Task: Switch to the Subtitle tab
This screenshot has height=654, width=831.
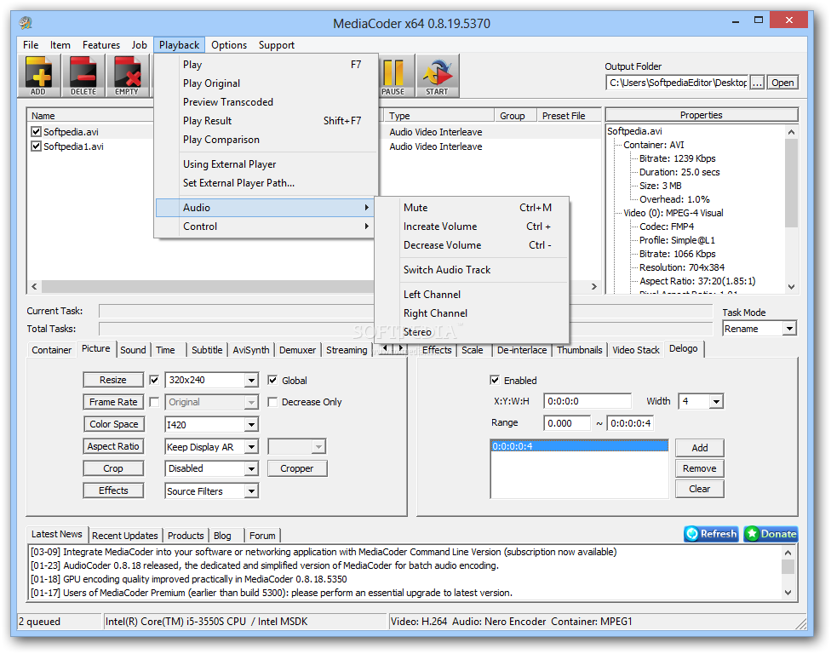Action: (x=207, y=350)
